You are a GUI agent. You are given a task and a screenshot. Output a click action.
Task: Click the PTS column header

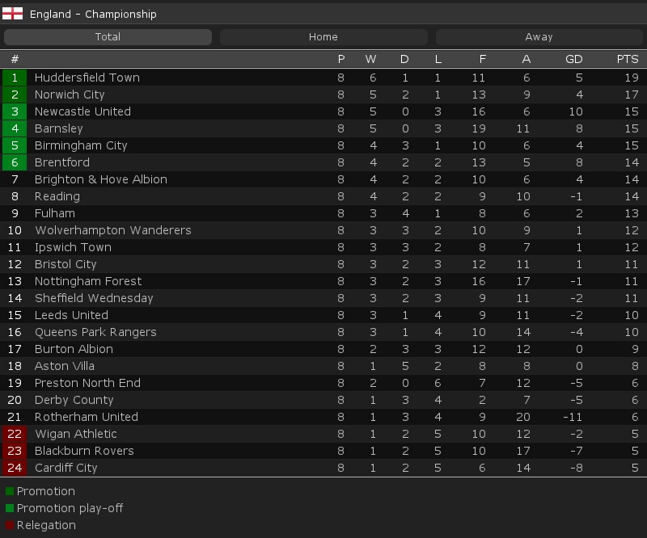pyautogui.click(x=628, y=59)
